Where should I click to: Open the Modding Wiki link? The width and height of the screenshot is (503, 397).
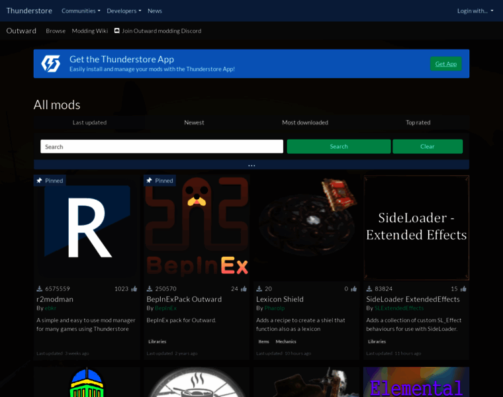(x=90, y=31)
